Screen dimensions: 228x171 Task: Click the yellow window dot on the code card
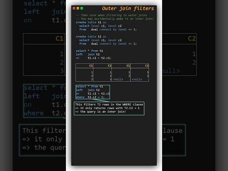coord(78,8)
